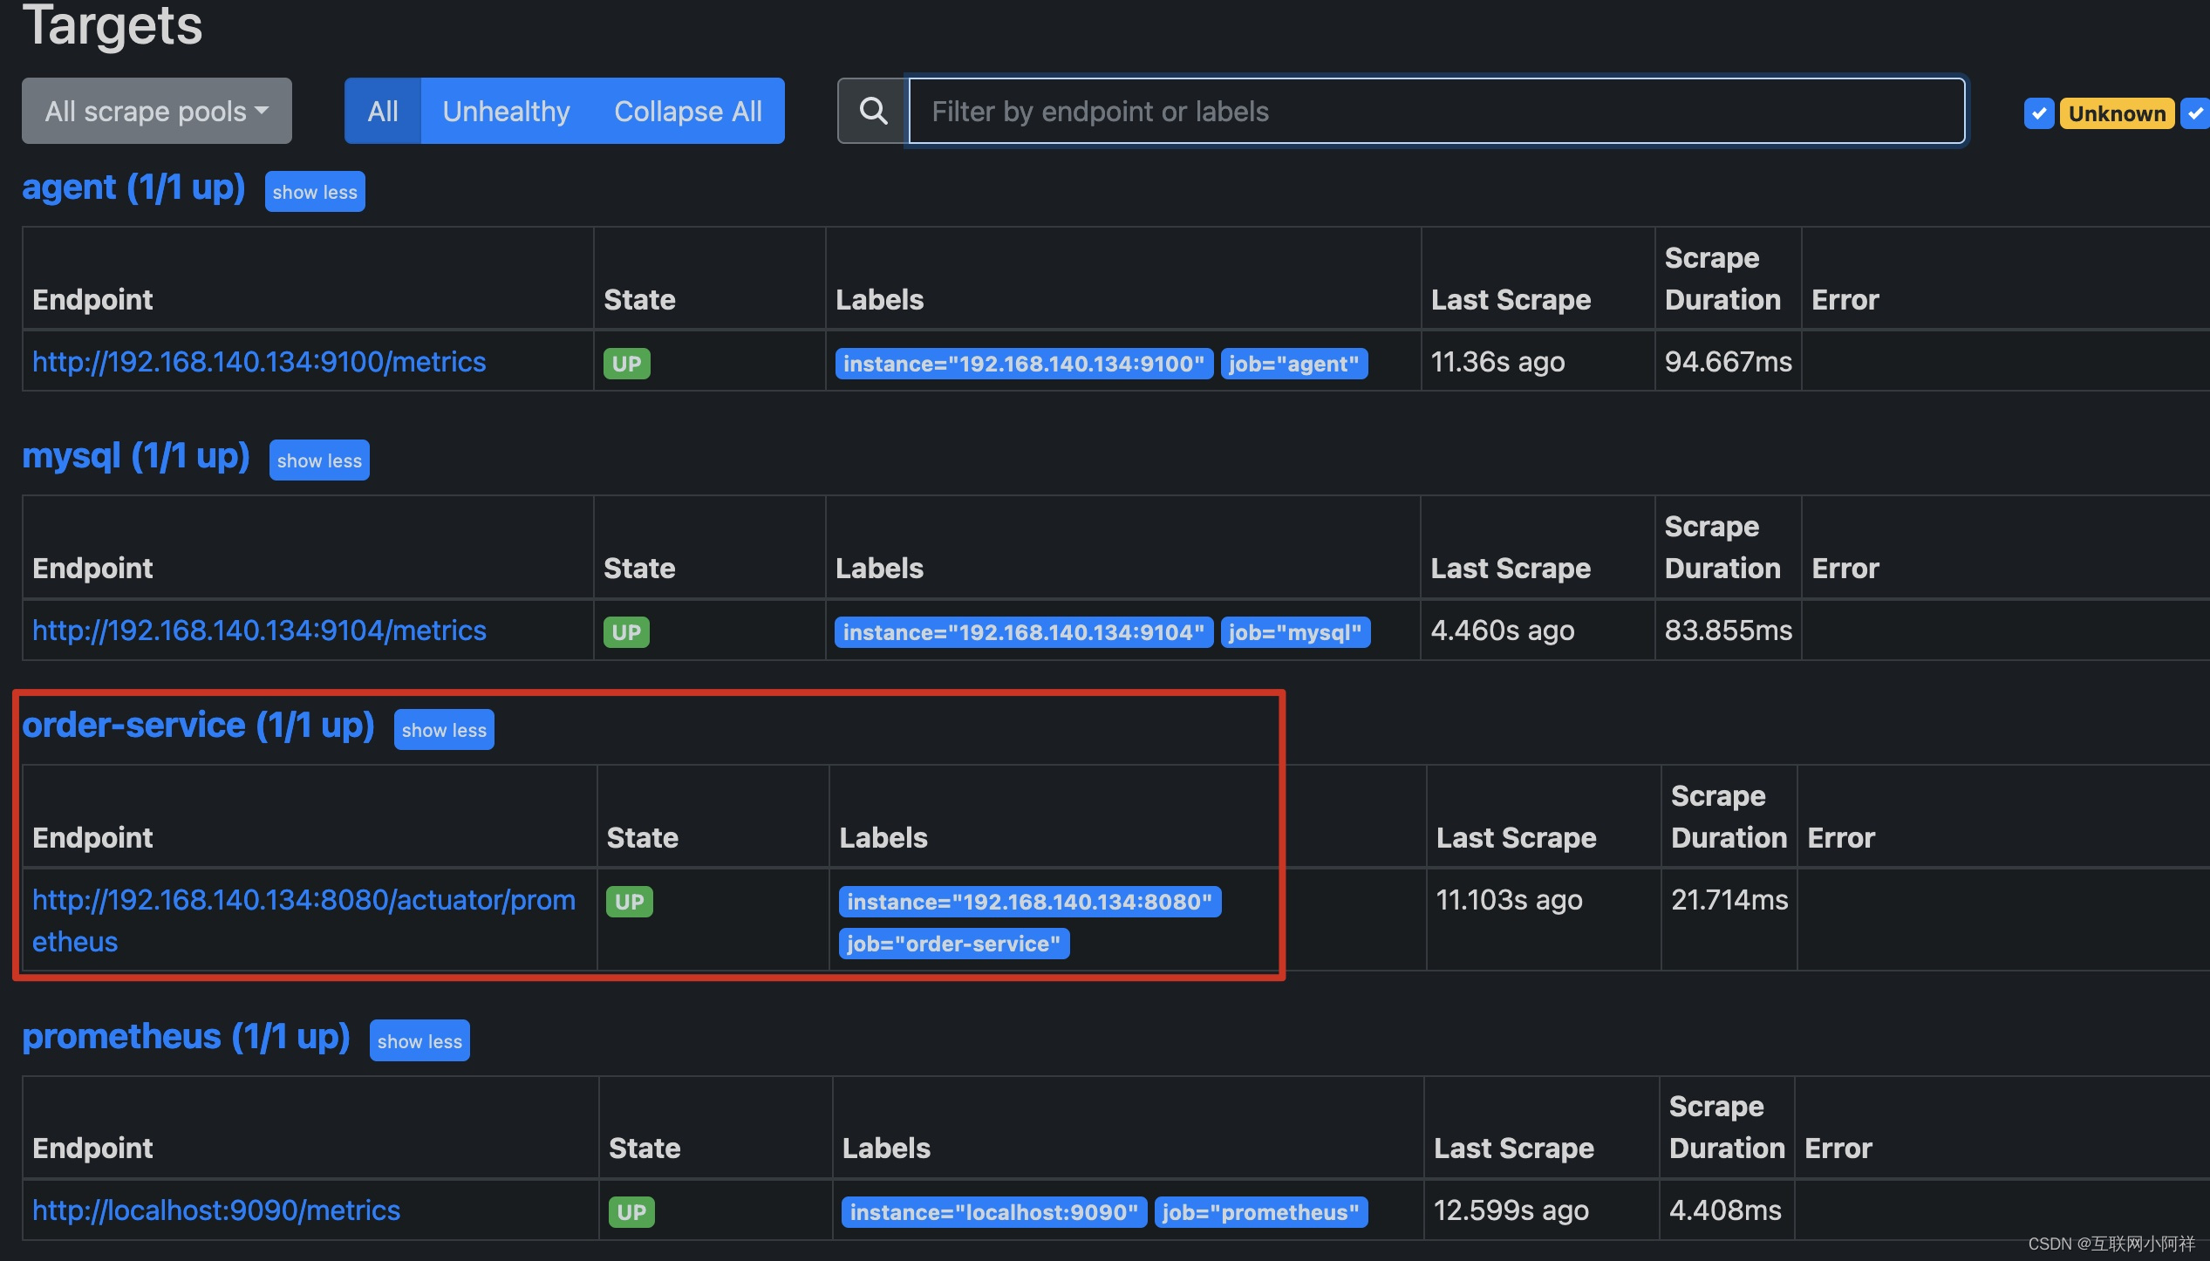Click the 4.460s ago last scrape value
This screenshot has height=1261, width=2210.
coord(1503,630)
